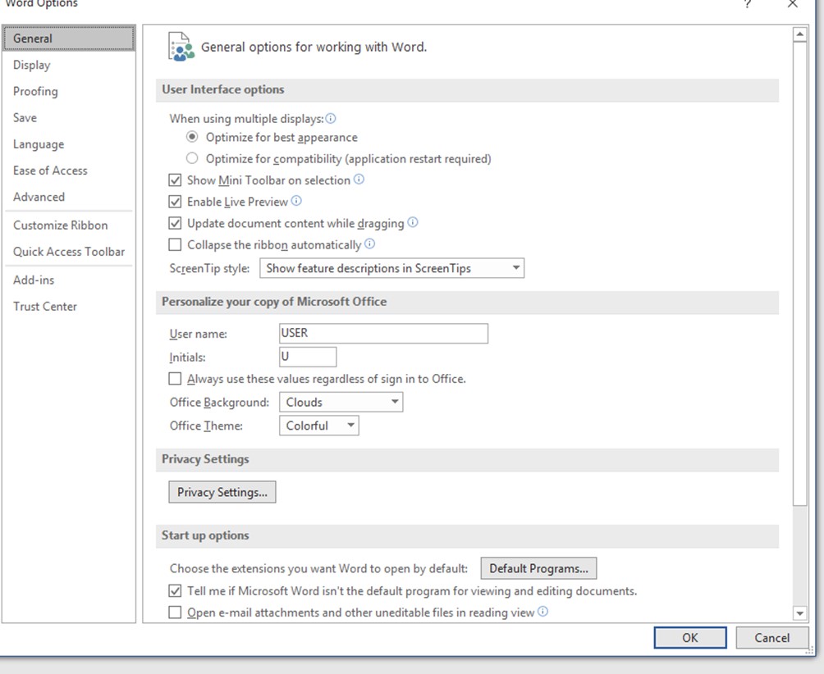
Task: Enable Collapse the ribbon automatically
Action: tap(175, 245)
